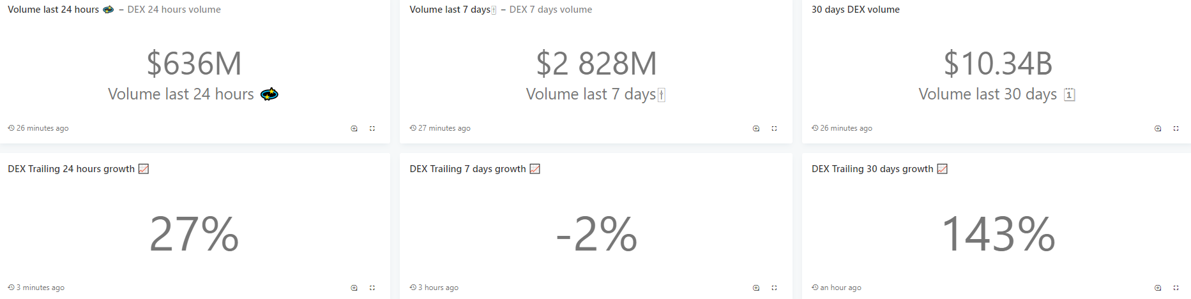Click the "3 minutes ago" refresh timestamp
The height and width of the screenshot is (299, 1191).
[x=40, y=288]
